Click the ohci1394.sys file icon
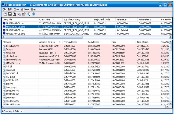This screenshot has width=174, height=115. 4,90
